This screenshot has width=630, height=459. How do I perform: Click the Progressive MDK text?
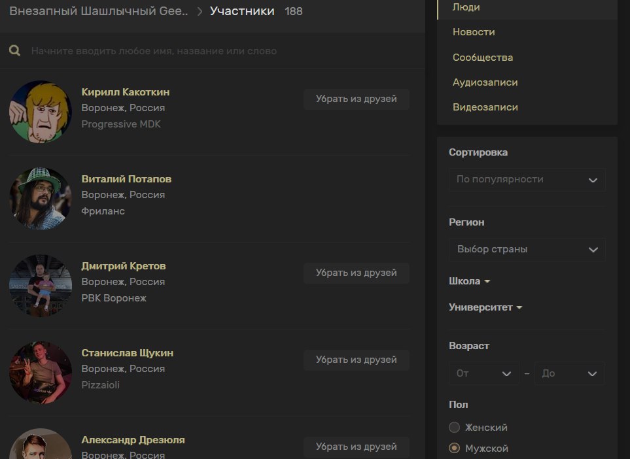point(121,124)
